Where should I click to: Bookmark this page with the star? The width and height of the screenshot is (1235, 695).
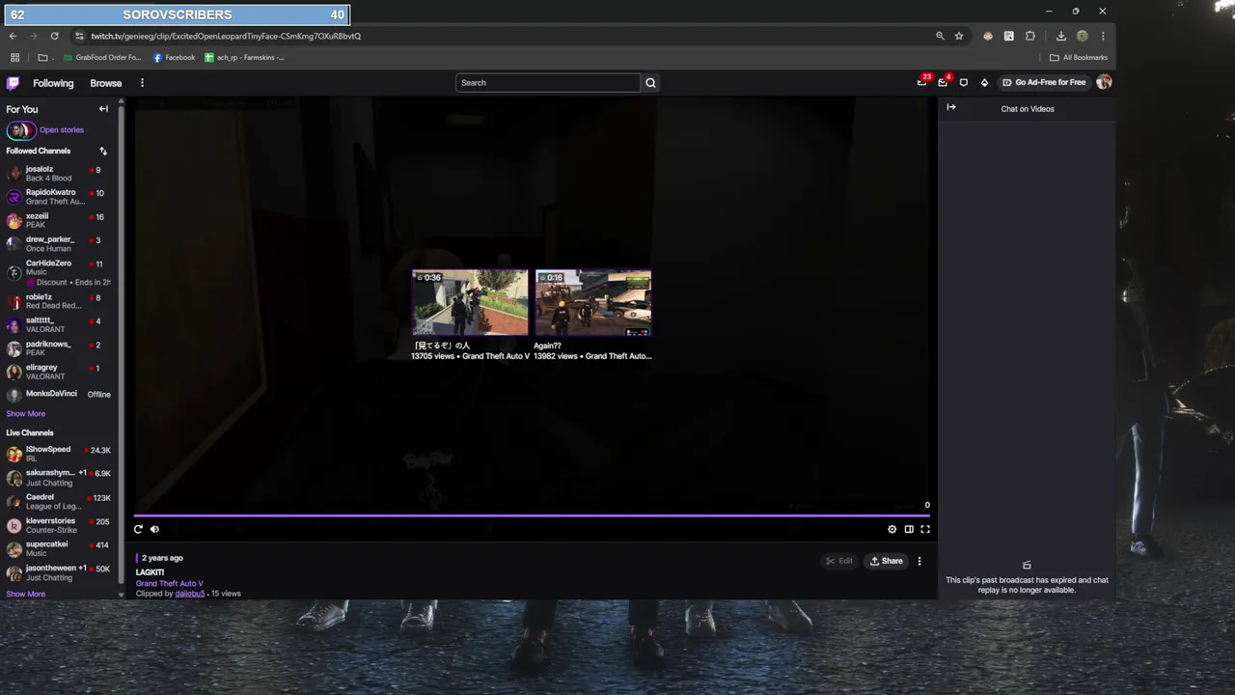tap(959, 36)
